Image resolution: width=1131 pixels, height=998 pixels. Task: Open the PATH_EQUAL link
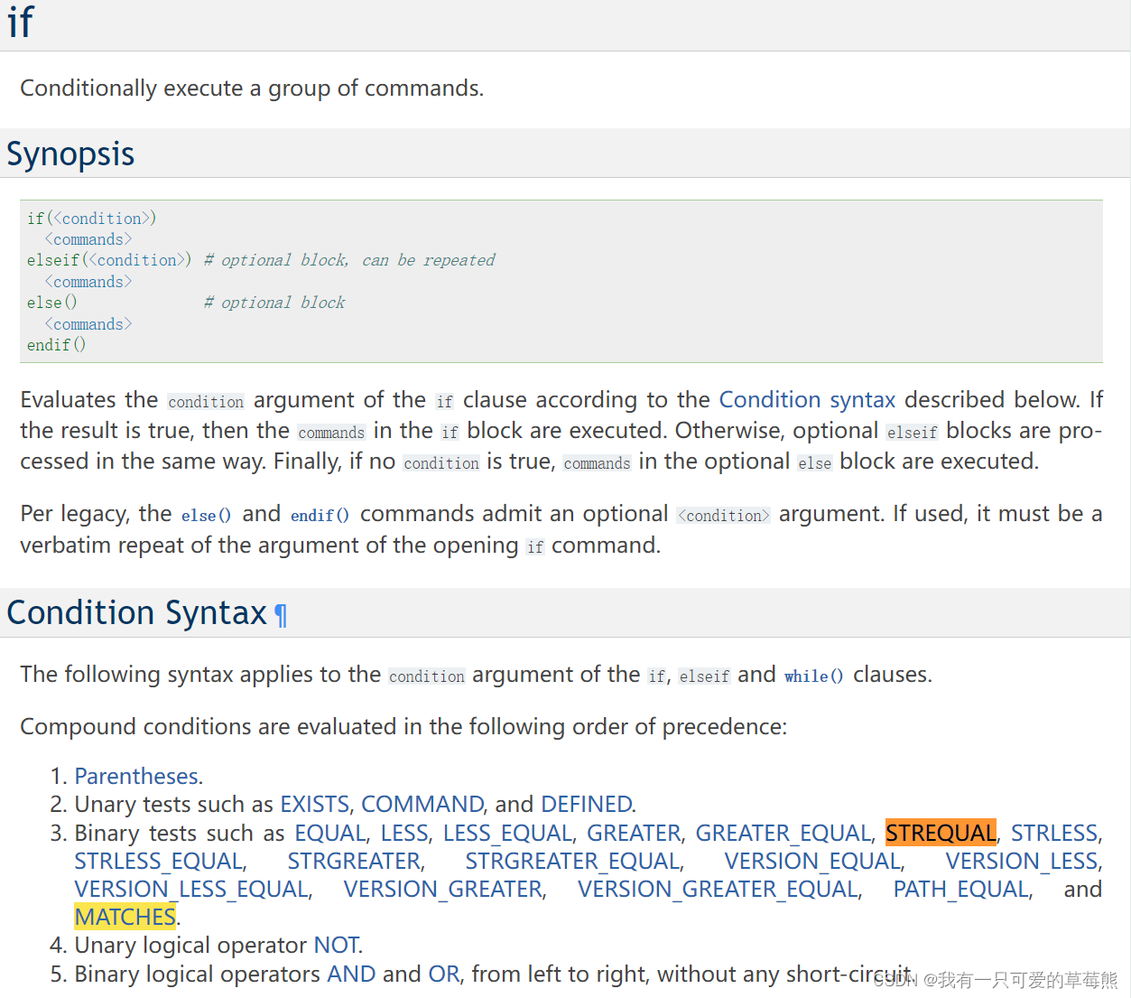click(x=961, y=889)
